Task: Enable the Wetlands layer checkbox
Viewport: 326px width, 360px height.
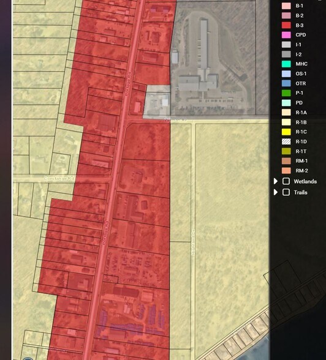Action: pos(286,181)
